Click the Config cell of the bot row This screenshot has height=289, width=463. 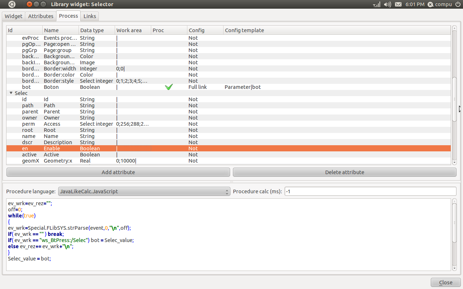tap(197, 87)
